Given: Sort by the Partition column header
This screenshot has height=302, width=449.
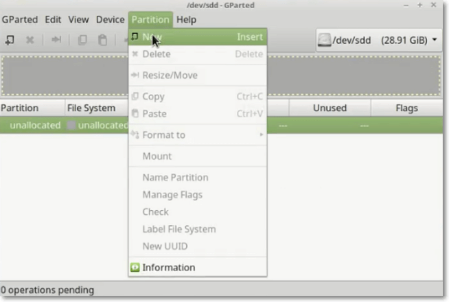Looking at the screenshot, I should (x=32, y=108).
